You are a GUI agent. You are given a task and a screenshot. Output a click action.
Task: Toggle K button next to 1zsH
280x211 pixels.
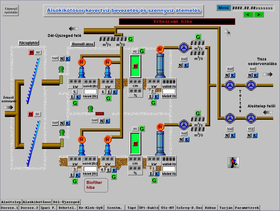[x=67, y=58]
